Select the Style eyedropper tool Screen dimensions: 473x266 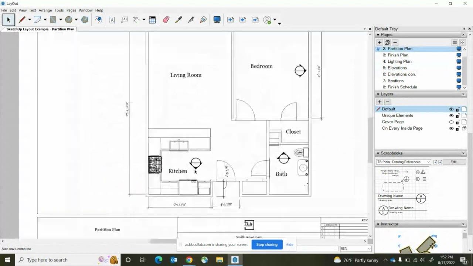178,20
